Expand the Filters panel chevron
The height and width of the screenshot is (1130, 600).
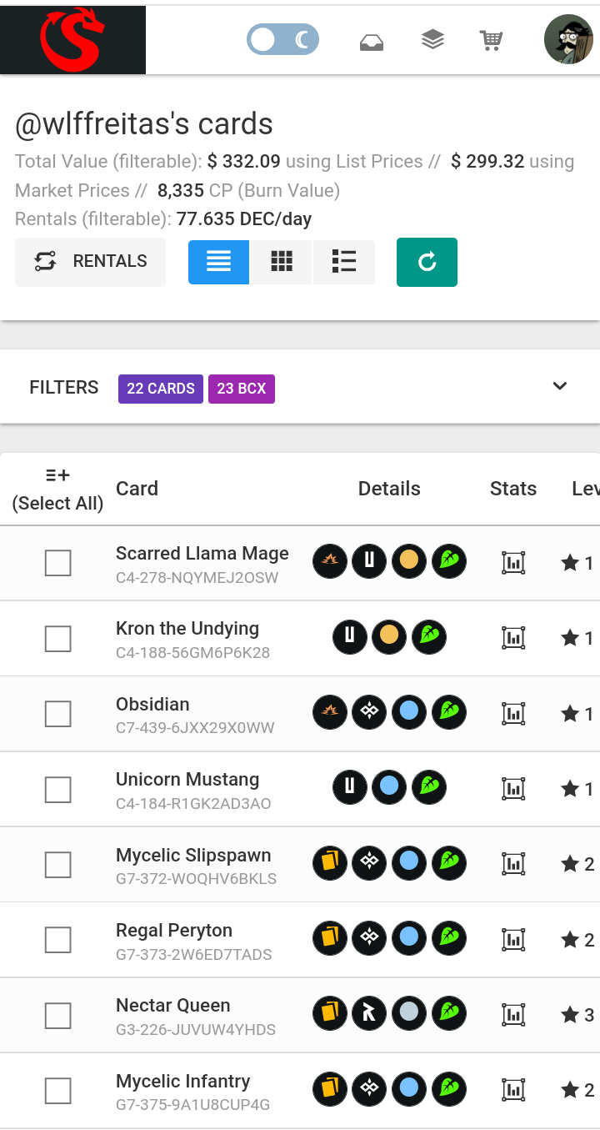560,386
